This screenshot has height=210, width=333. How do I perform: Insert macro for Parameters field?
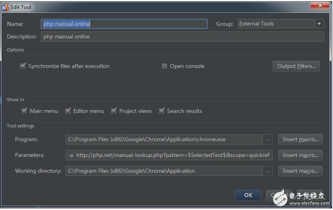click(x=301, y=155)
